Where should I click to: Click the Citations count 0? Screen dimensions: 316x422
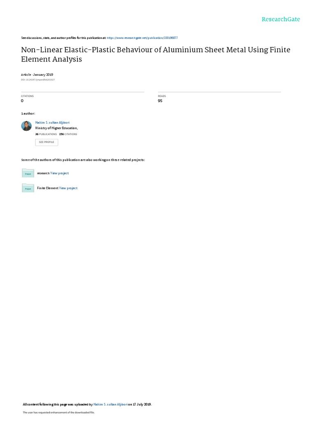(22, 101)
